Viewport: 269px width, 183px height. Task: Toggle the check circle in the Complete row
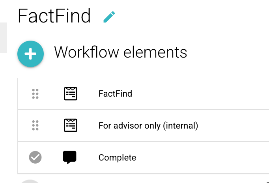(x=35, y=158)
